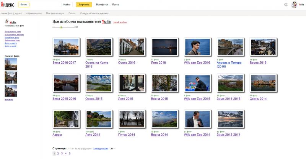Viewport: 306px width, 162px height.
Task: Open Зима 2015-2016 album title link
Action: point(64,99)
